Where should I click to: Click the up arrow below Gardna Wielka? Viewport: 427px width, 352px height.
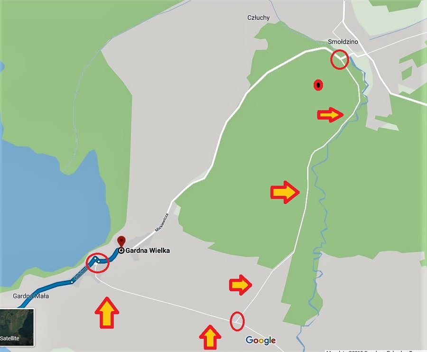107,313
